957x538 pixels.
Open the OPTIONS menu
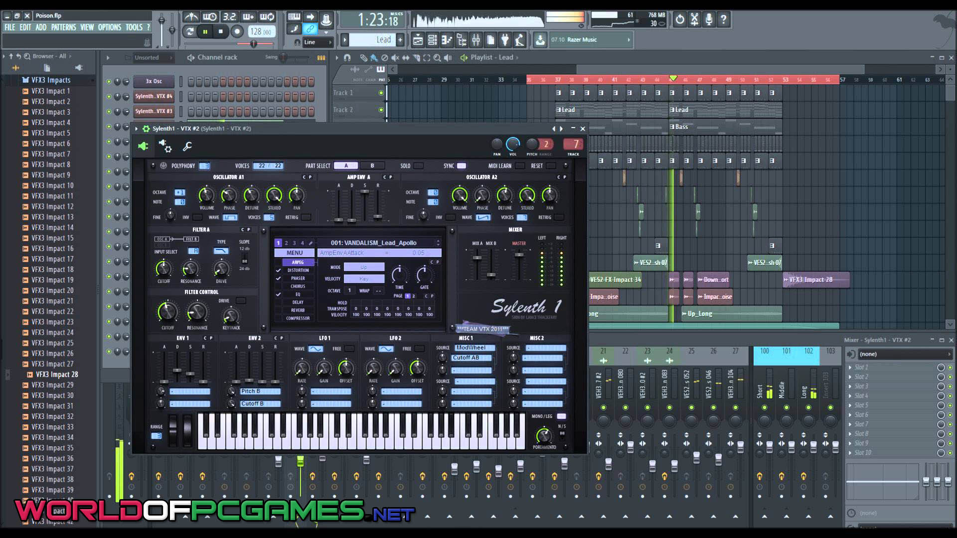pos(110,27)
